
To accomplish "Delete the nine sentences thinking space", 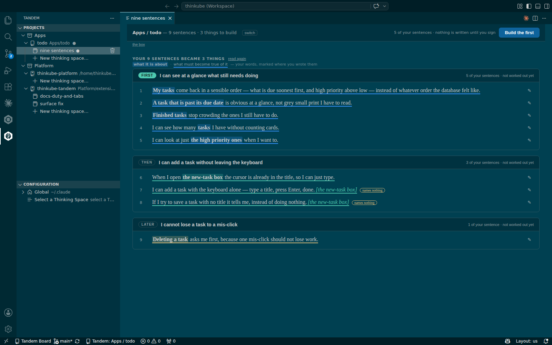I will (x=112, y=51).
